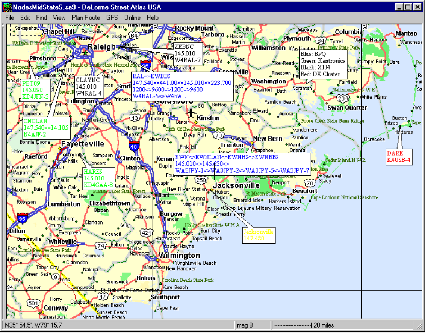Click the DeLorme Street Atlas title bar icon
Image resolution: width=425 pixels, height=333 pixels.
7,7
